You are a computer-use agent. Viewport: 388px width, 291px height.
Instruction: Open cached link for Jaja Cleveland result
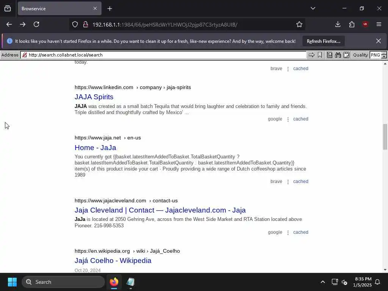coord(300,232)
